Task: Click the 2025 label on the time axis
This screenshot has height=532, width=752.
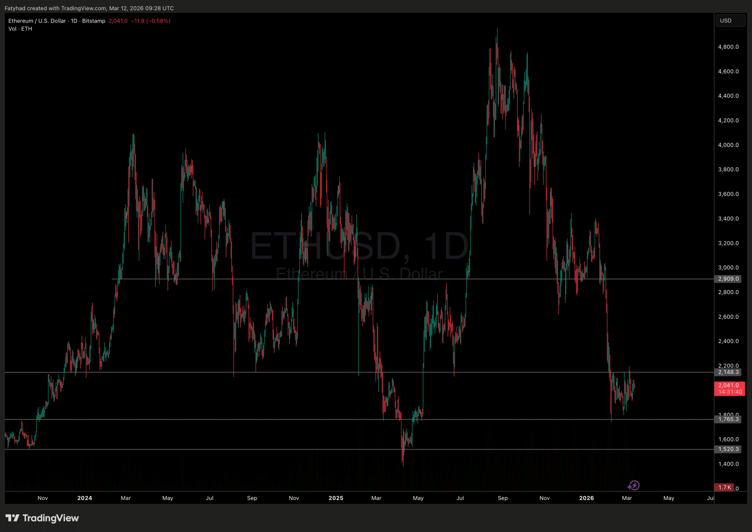Action: tap(336, 498)
